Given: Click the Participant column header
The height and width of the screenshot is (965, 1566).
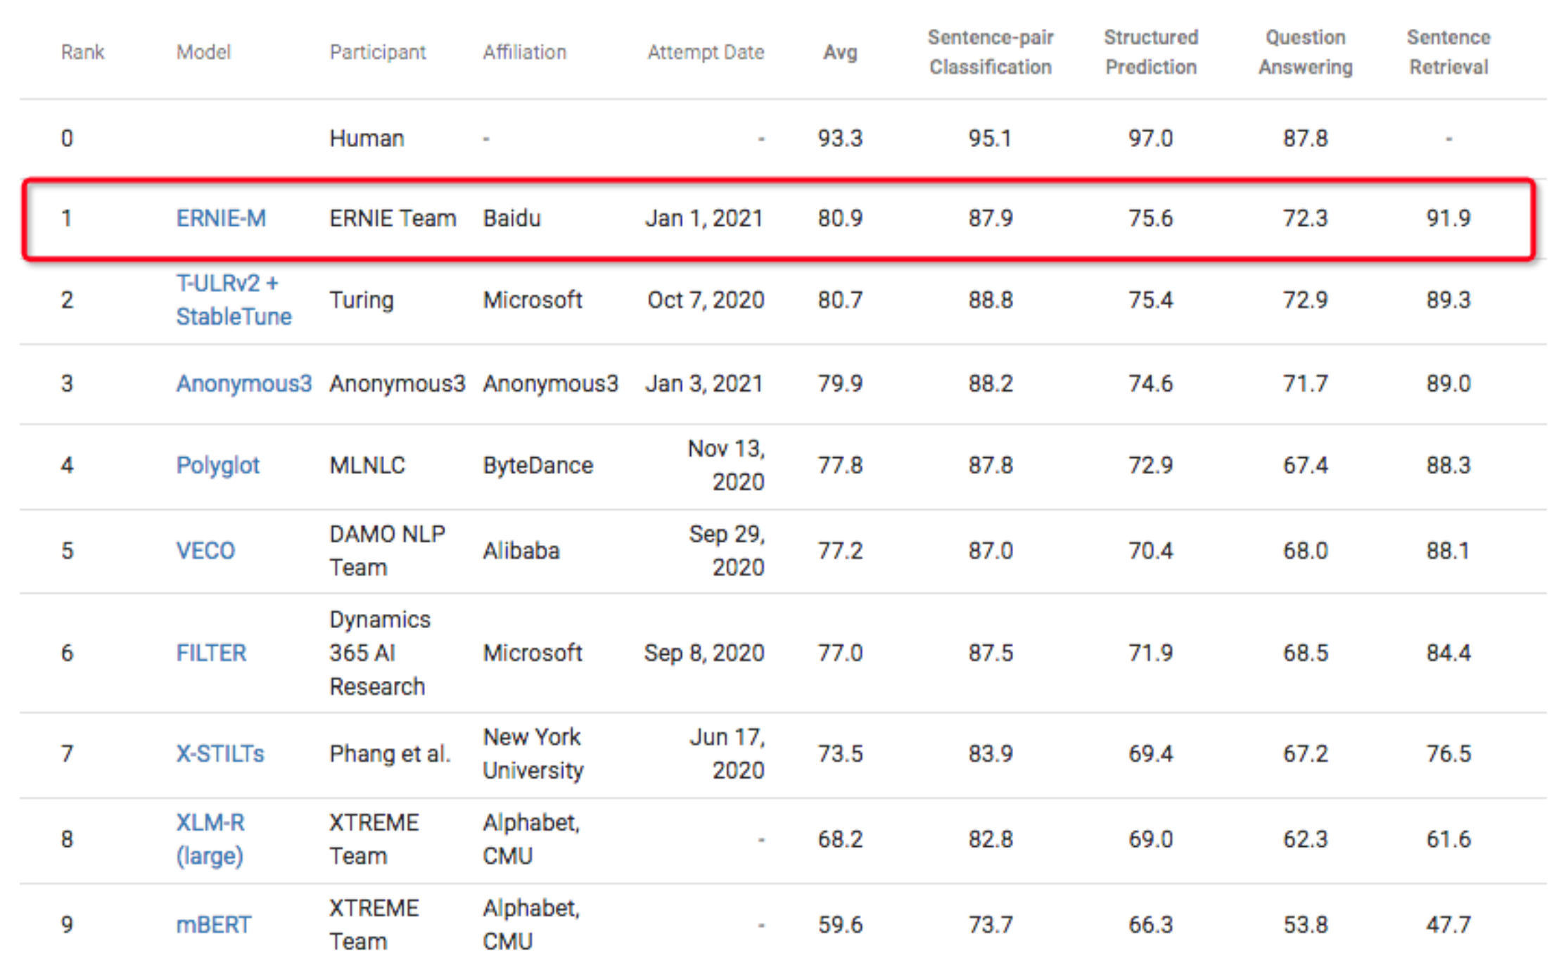Looking at the screenshot, I should point(378,52).
